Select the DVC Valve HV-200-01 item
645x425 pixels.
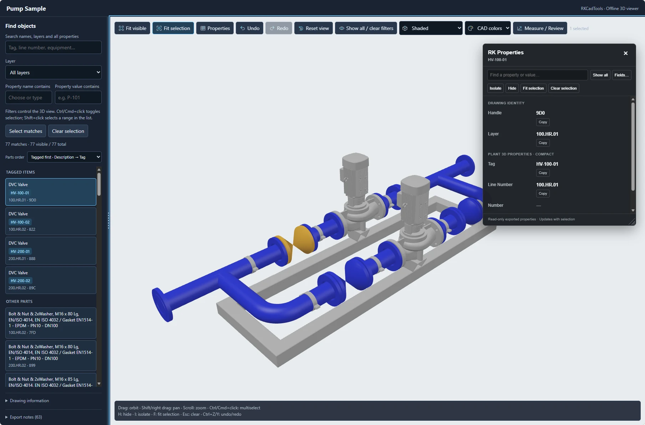coord(51,251)
